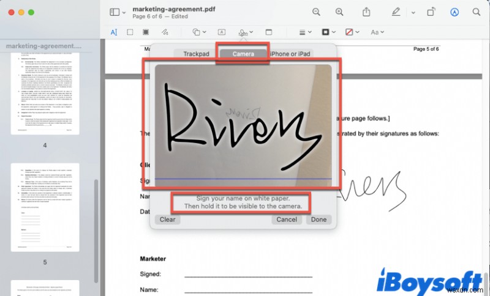Viewport: 490px width, 296px height.
Task: Open the Shape Style line thickness icon
Action: tap(302, 32)
